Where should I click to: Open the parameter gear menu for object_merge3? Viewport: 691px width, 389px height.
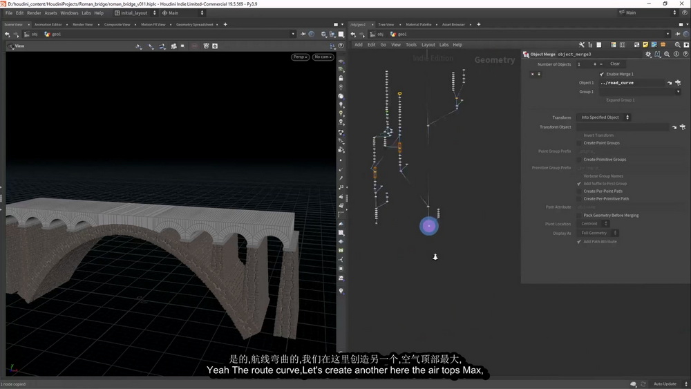tap(648, 54)
